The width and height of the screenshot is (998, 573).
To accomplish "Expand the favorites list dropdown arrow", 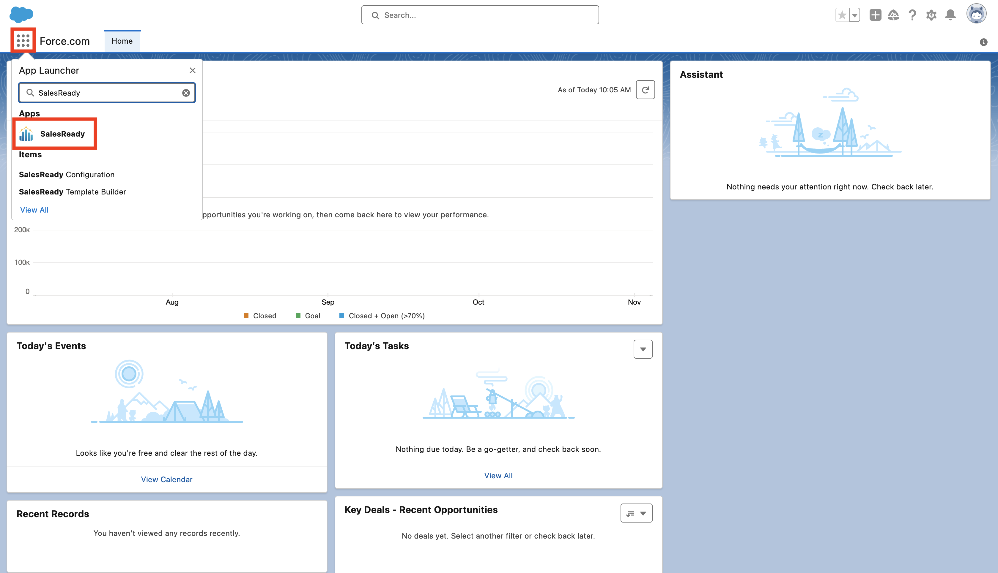I will [x=854, y=15].
